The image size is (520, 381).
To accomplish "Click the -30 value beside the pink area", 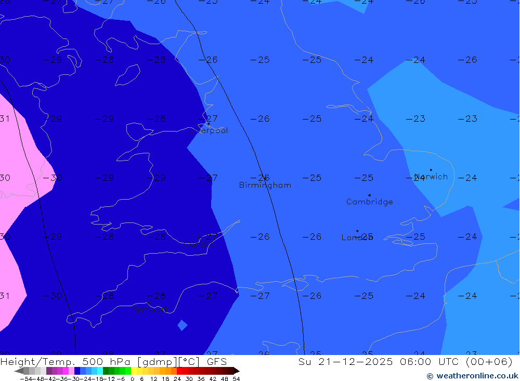I will (53, 178).
